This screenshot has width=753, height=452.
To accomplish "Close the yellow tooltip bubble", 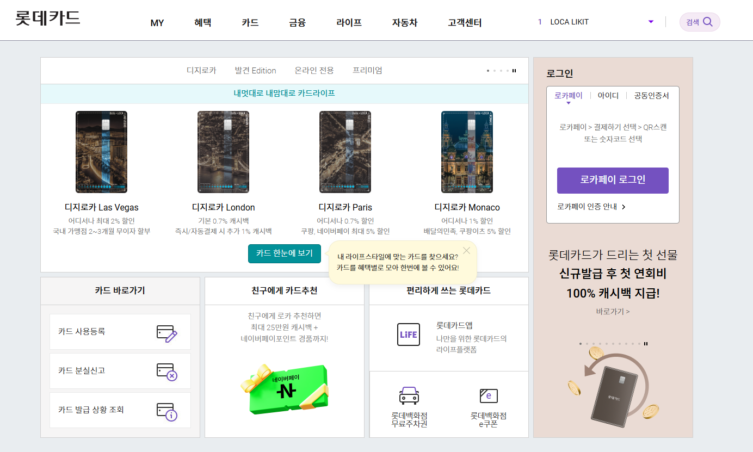I will 467,251.
